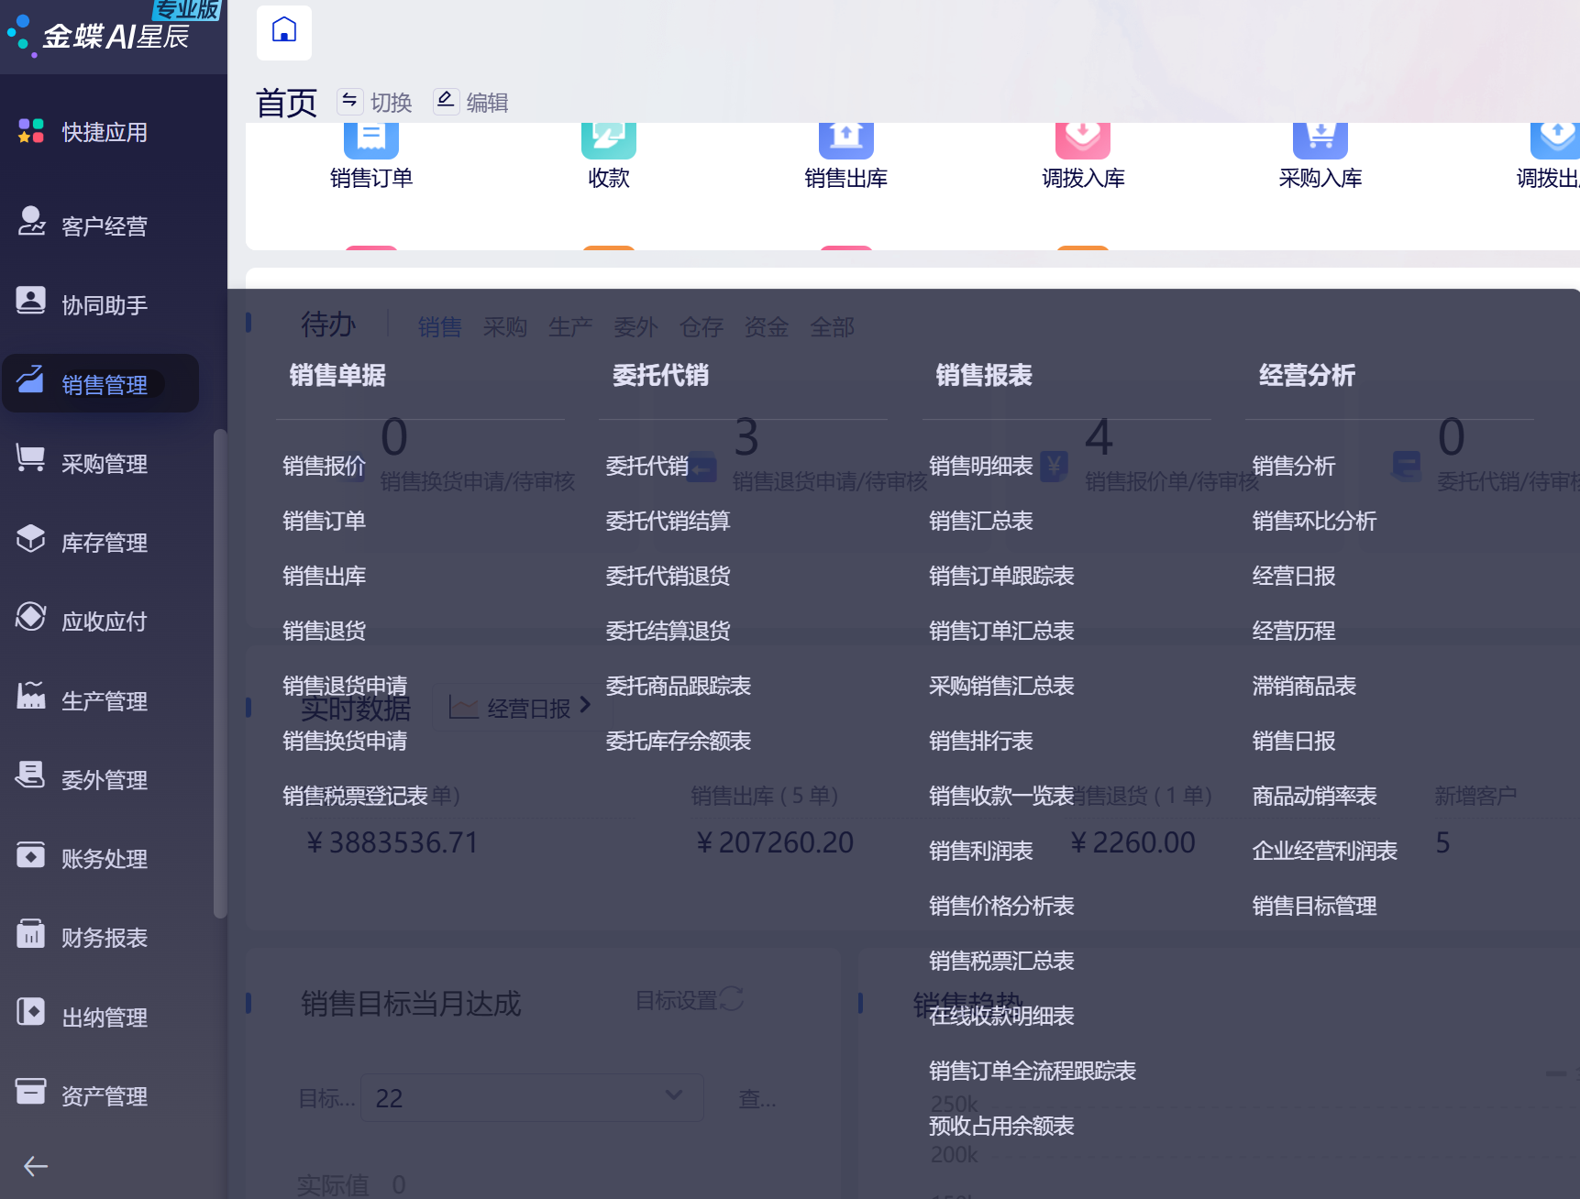Screen dimensions: 1580x1199
Task: Open 委托结算退货 menu entry
Action: tap(668, 632)
